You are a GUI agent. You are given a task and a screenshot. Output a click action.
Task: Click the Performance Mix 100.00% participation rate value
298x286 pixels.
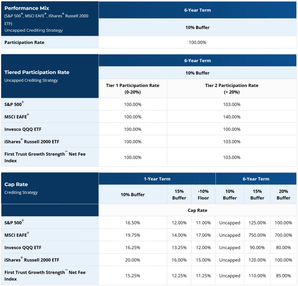click(x=197, y=42)
